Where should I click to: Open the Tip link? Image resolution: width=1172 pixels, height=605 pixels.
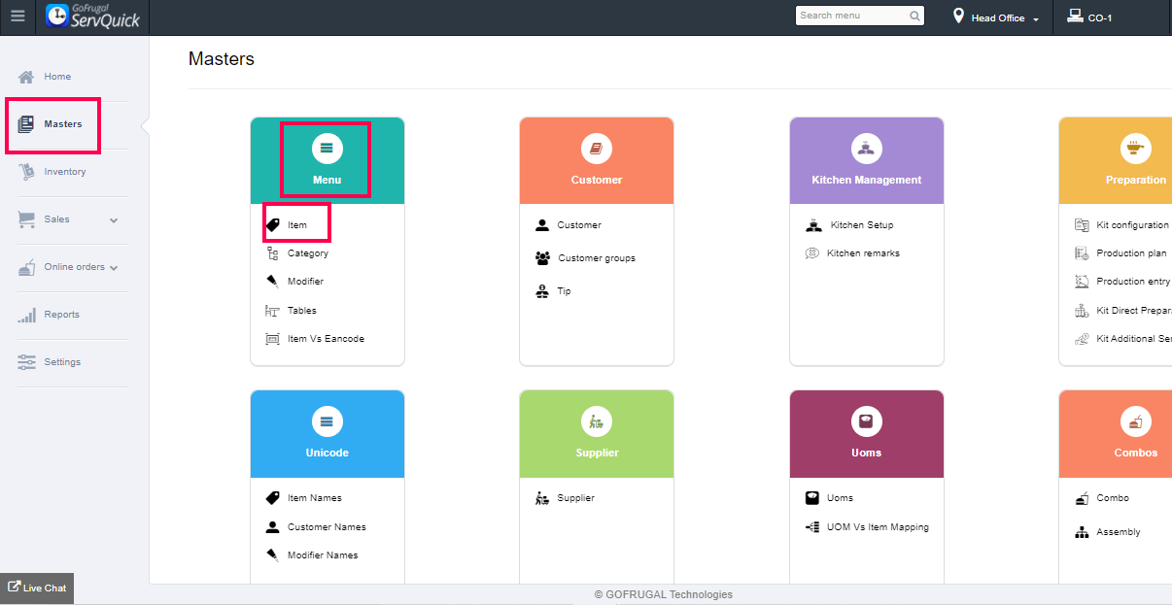pyautogui.click(x=565, y=291)
